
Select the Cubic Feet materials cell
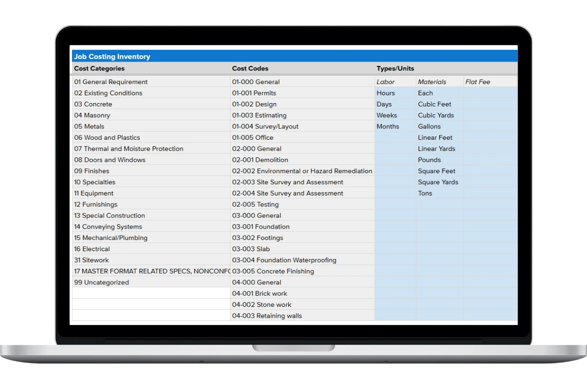coord(440,104)
